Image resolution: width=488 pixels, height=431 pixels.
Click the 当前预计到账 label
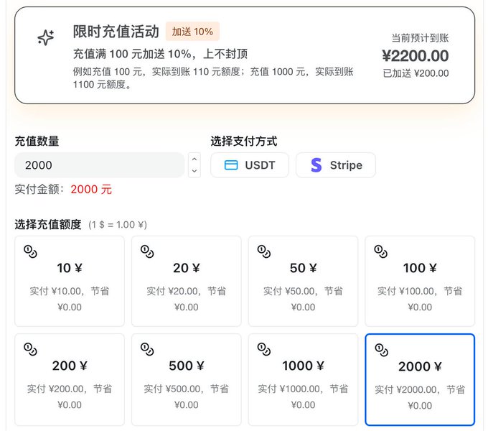(x=420, y=38)
